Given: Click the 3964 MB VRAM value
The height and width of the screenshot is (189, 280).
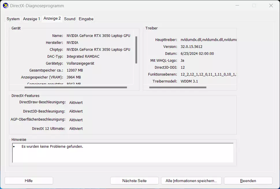Looking at the screenshot, I should pyautogui.click(x=74, y=77).
